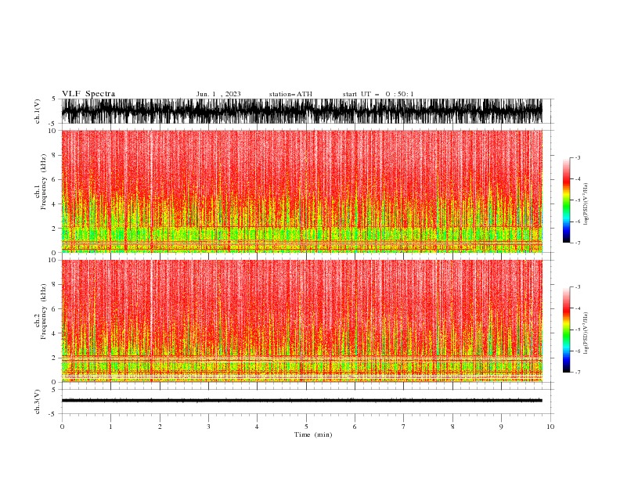Click the '-3' tick on the upper colorbar
Image resolution: width=620 pixels, height=479 pixels.
point(578,157)
